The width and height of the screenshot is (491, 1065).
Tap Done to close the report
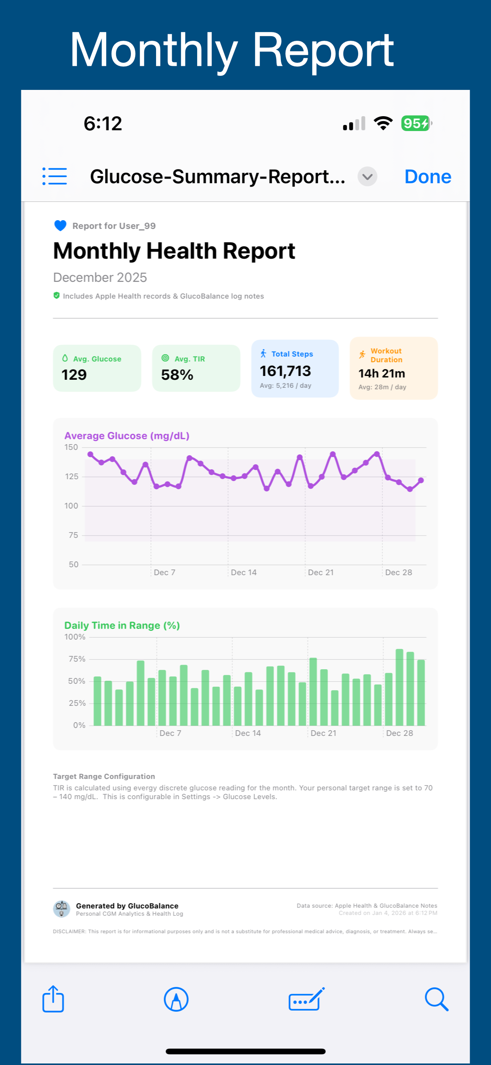(427, 176)
